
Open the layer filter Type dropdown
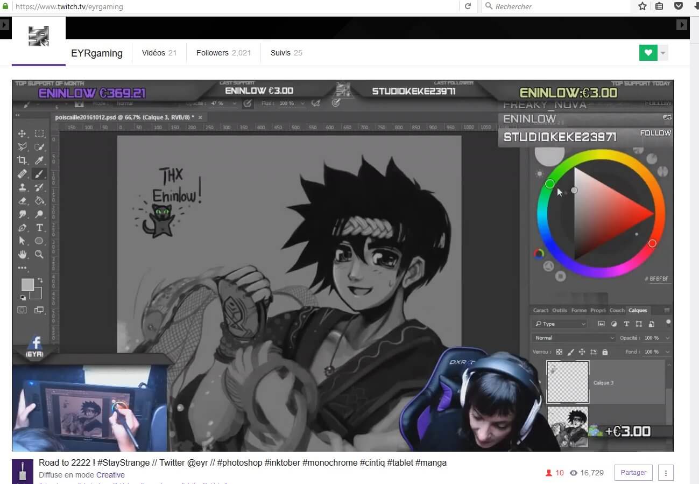pos(560,324)
